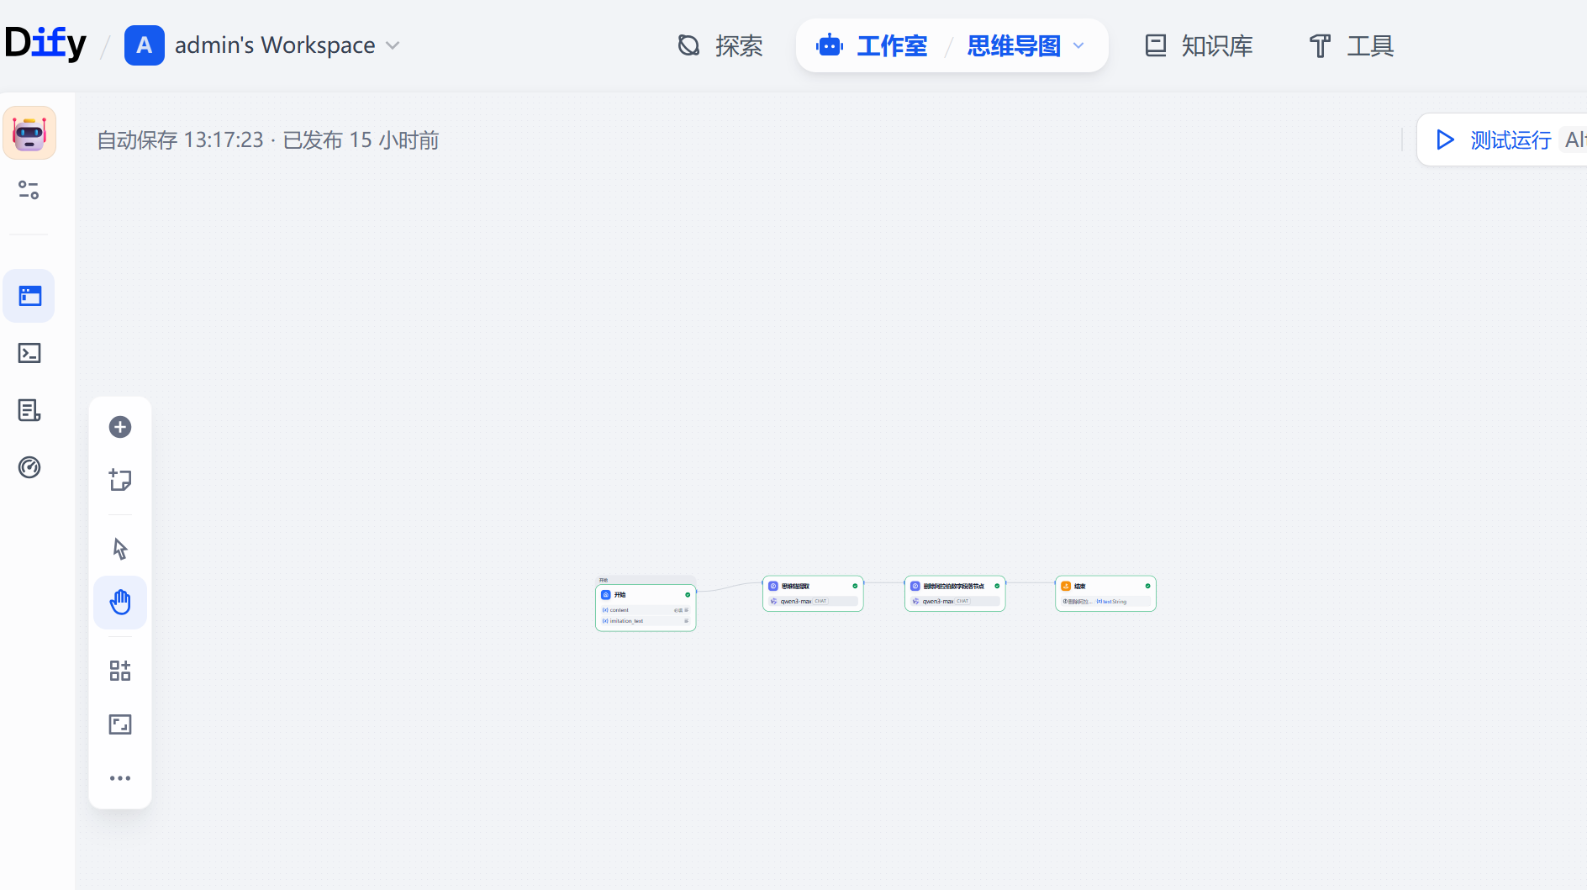Select the orchestrate workflow sidebar icon

coord(29,296)
